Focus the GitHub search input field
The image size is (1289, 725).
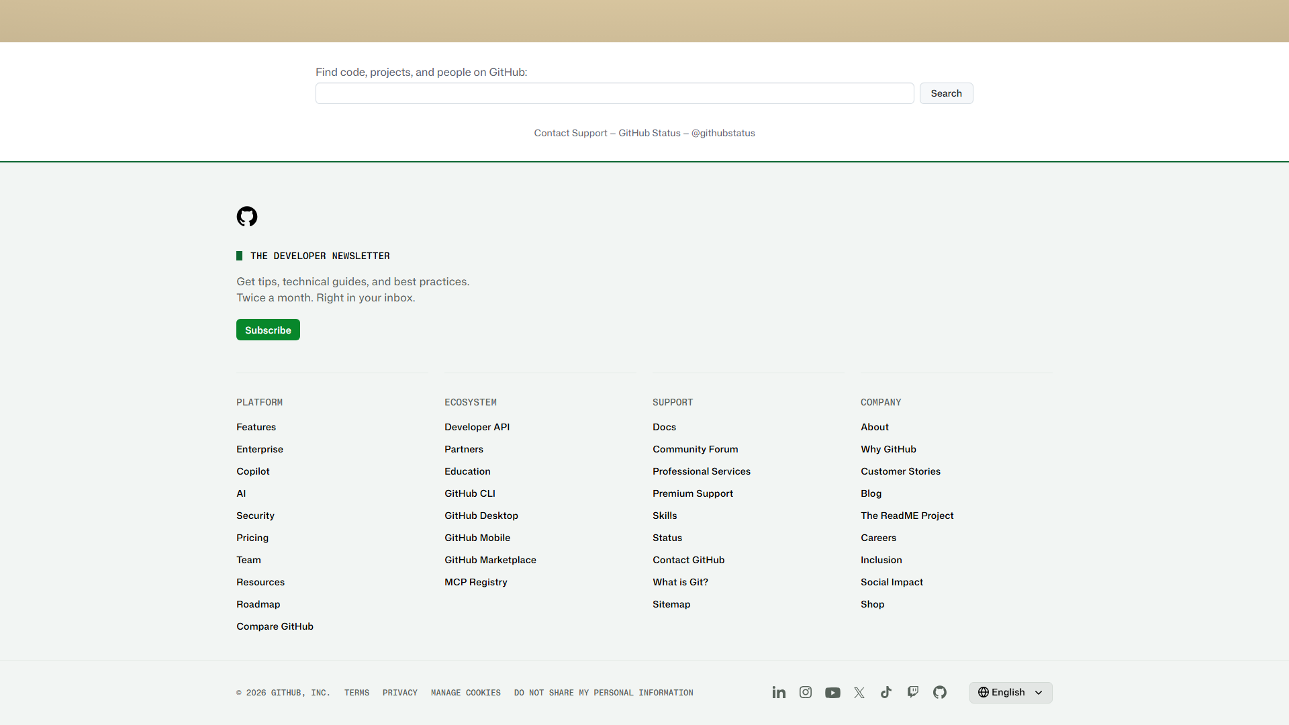point(614,93)
